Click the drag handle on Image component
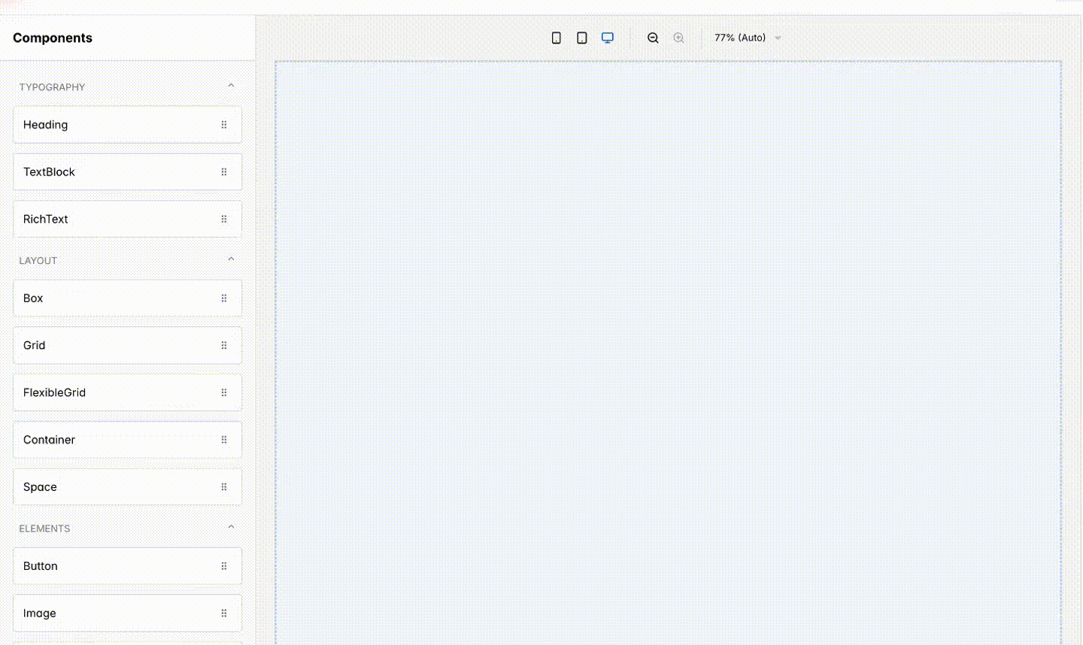The image size is (1083, 645). (223, 613)
